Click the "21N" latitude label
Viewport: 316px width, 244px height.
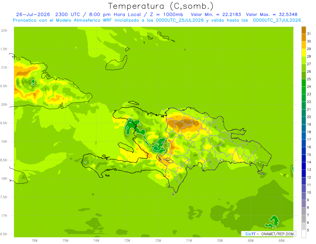[4, 67]
